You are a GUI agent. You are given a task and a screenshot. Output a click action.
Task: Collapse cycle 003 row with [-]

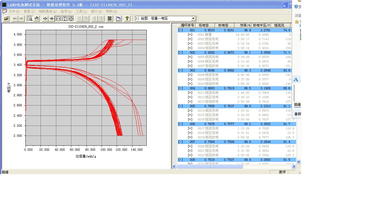[x=181, y=70]
